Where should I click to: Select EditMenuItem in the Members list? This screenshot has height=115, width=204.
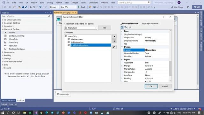[x=77, y=42]
